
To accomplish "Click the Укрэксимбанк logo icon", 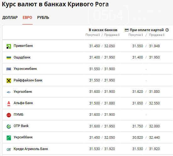I will tap(9, 69).
